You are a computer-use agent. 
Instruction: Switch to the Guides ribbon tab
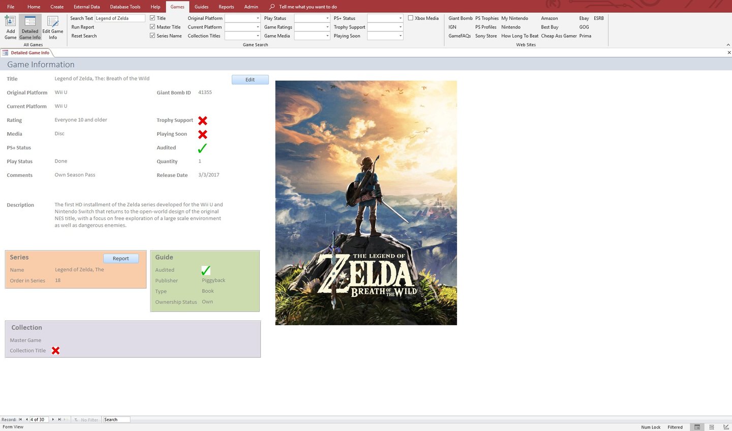[x=201, y=7]
